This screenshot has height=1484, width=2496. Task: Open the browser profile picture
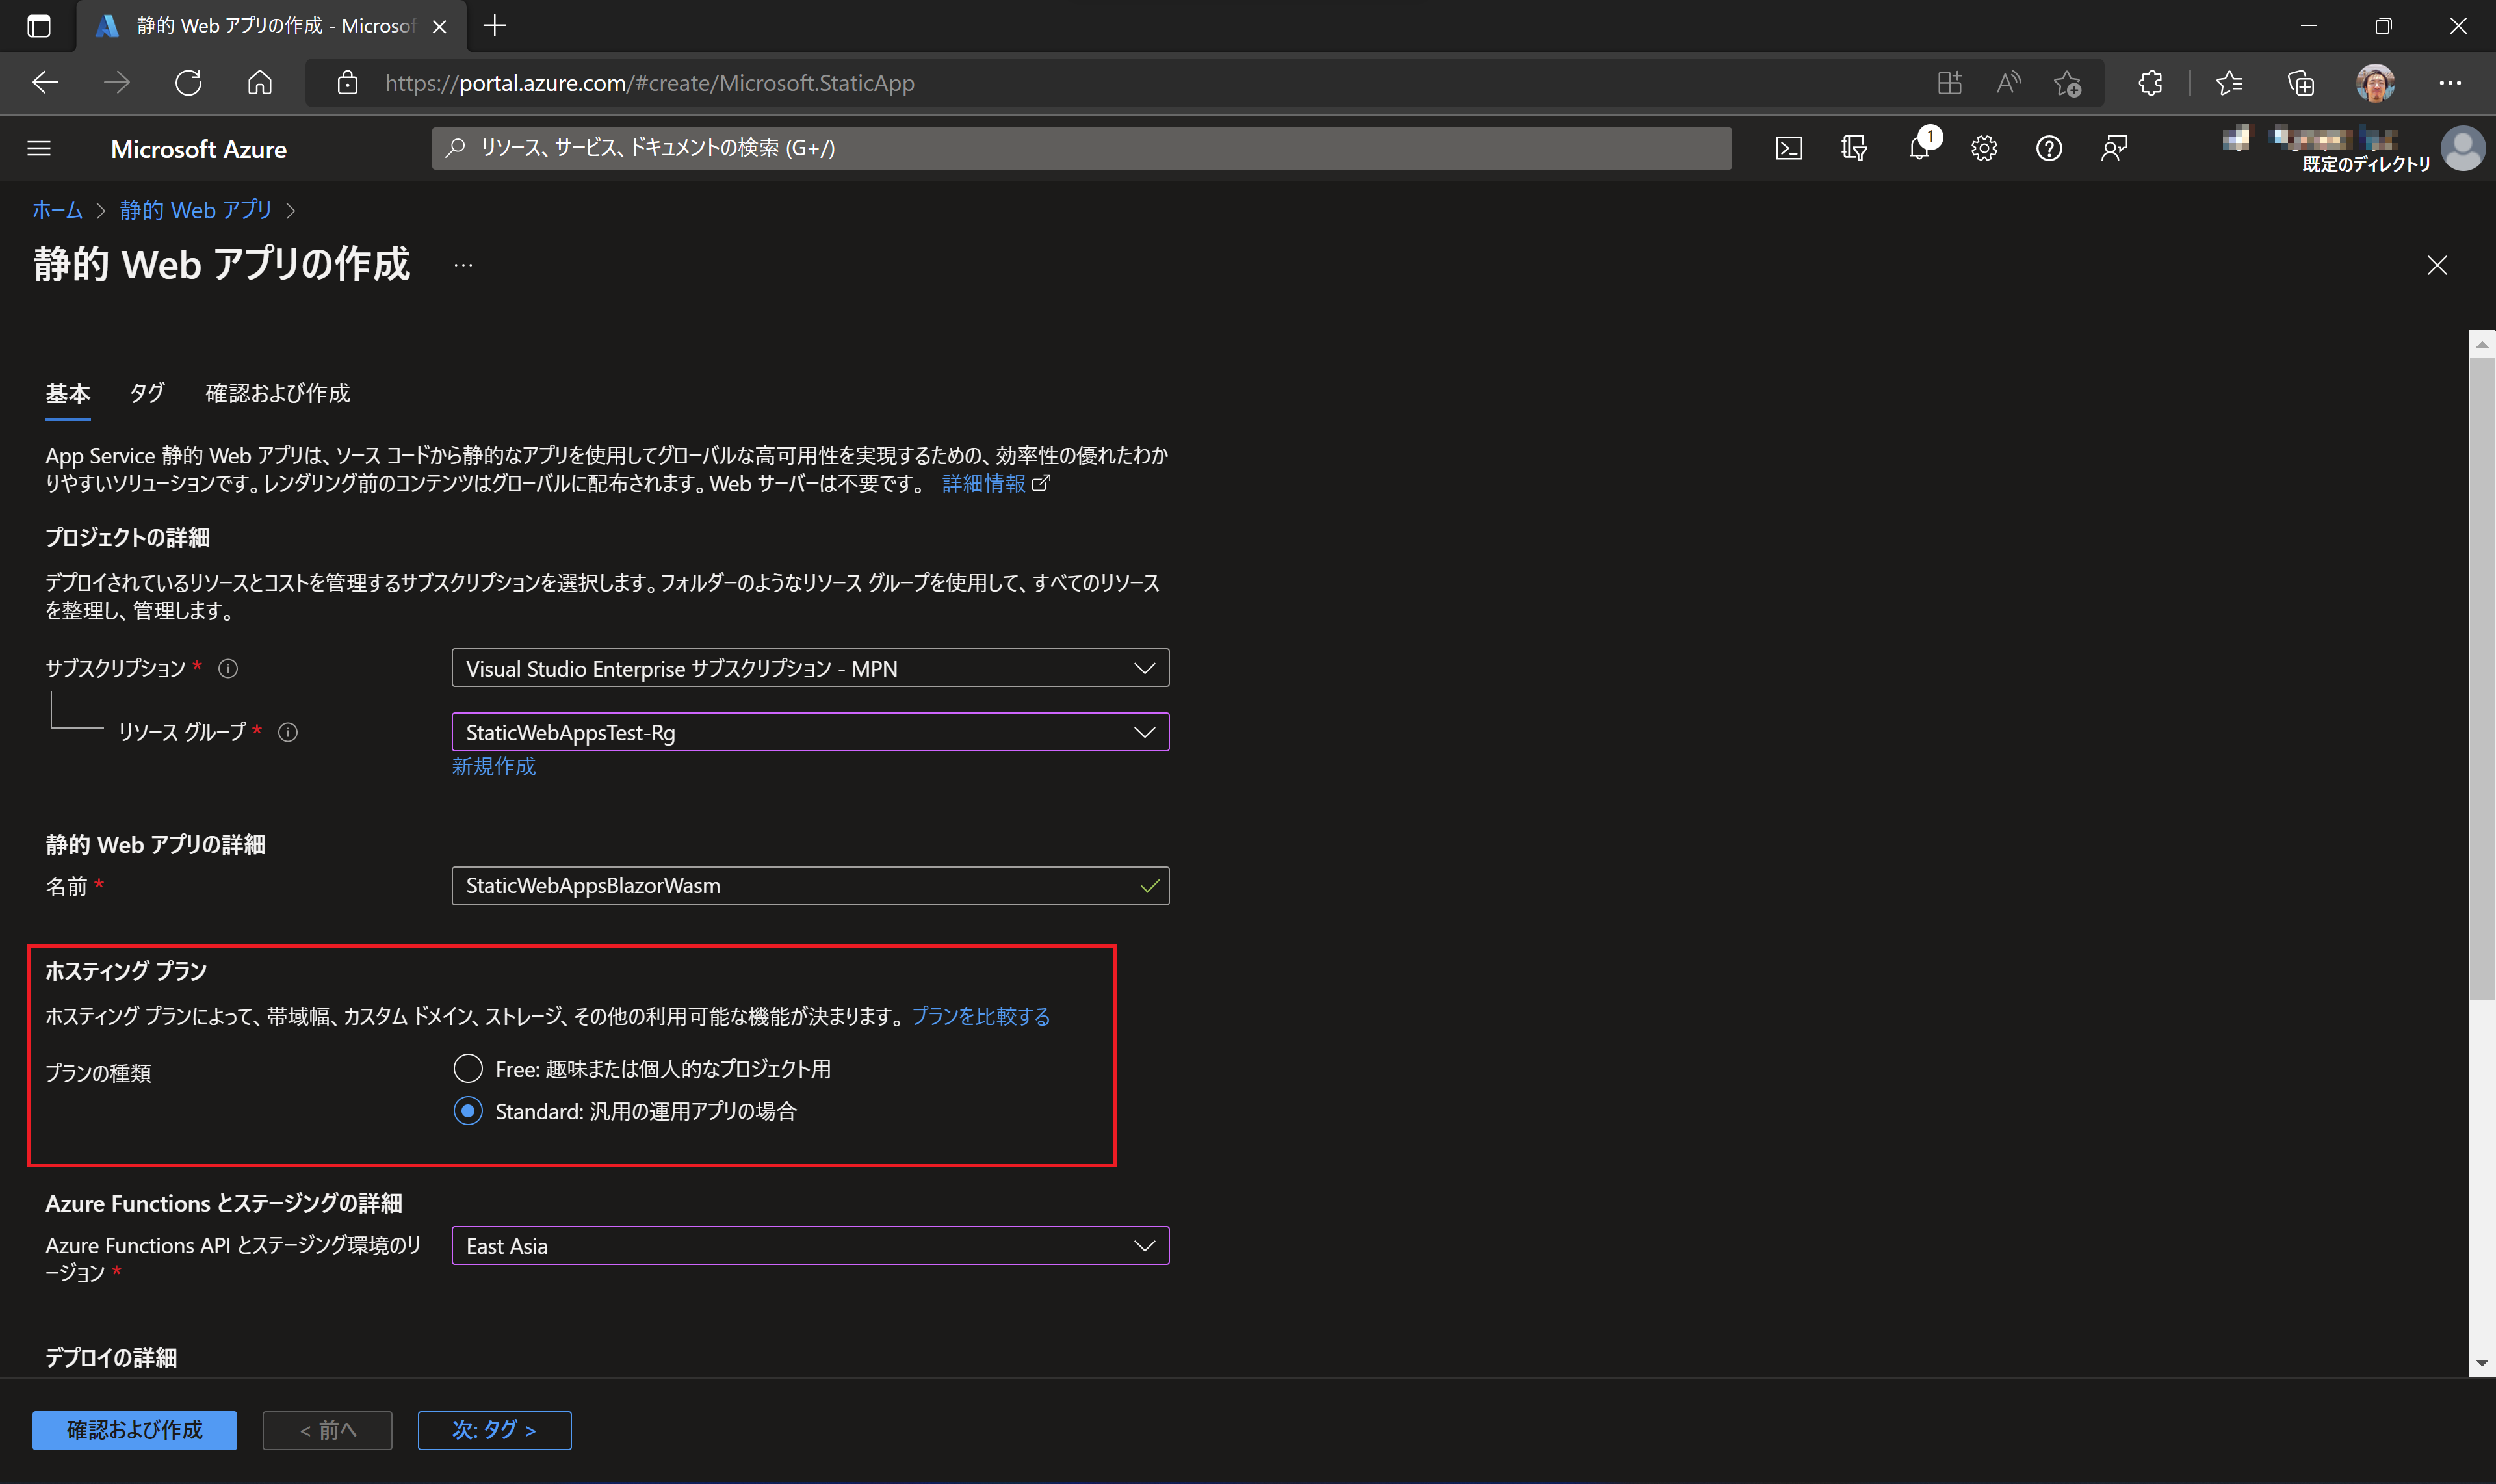(2375, 82)
